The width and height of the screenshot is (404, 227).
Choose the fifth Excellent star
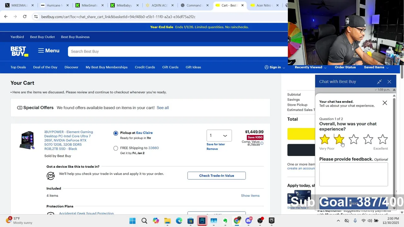click(383, 139)
